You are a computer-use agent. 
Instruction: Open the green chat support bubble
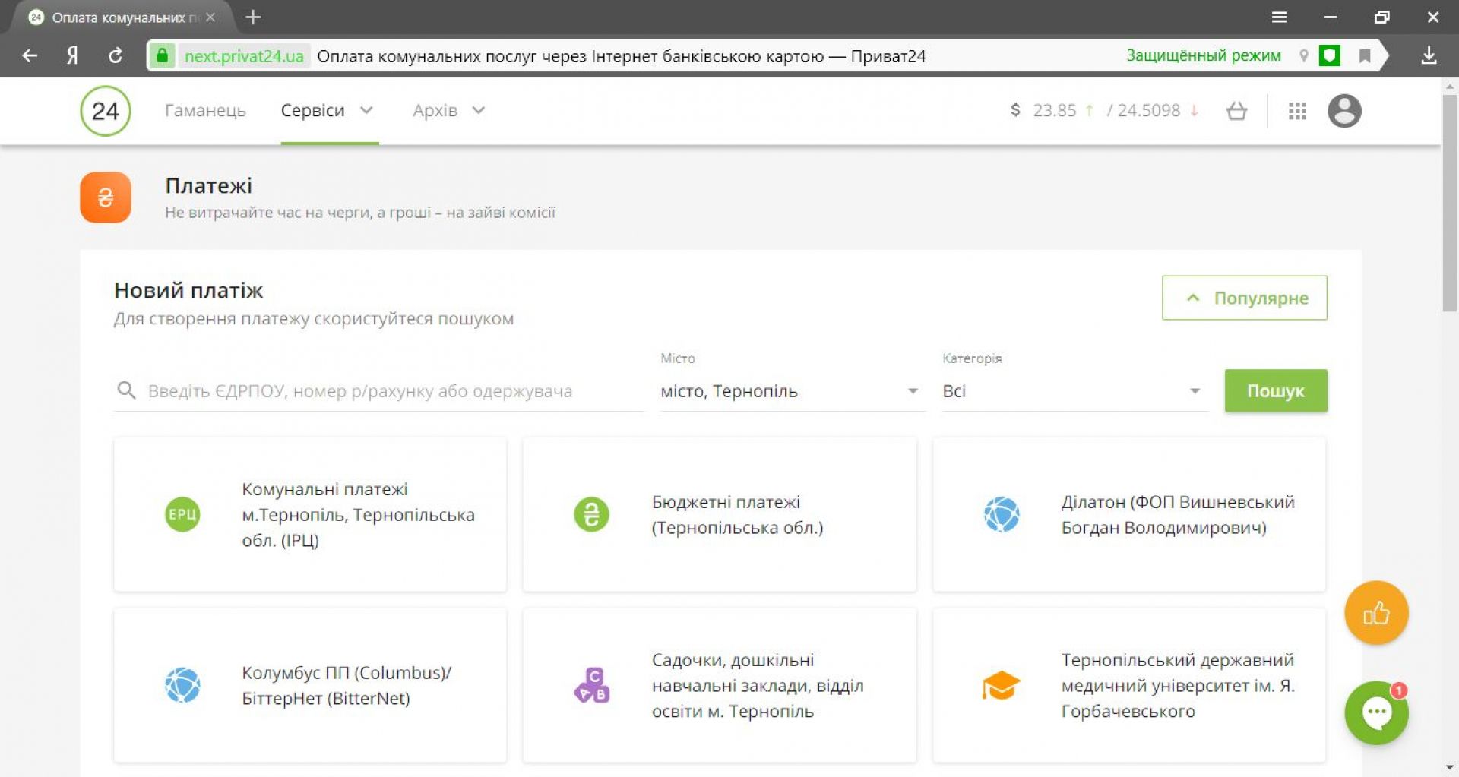pos(1375,712)
